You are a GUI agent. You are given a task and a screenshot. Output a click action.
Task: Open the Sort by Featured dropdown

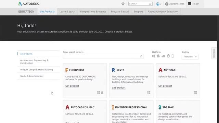[190, 57]
